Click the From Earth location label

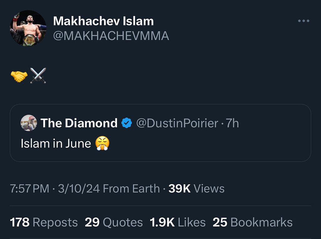coord(133,189)
